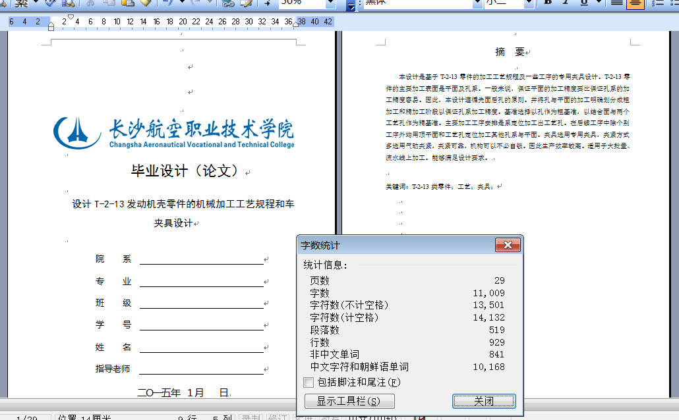Click the blank line after 专 业
679x420 pixels.
201,282
